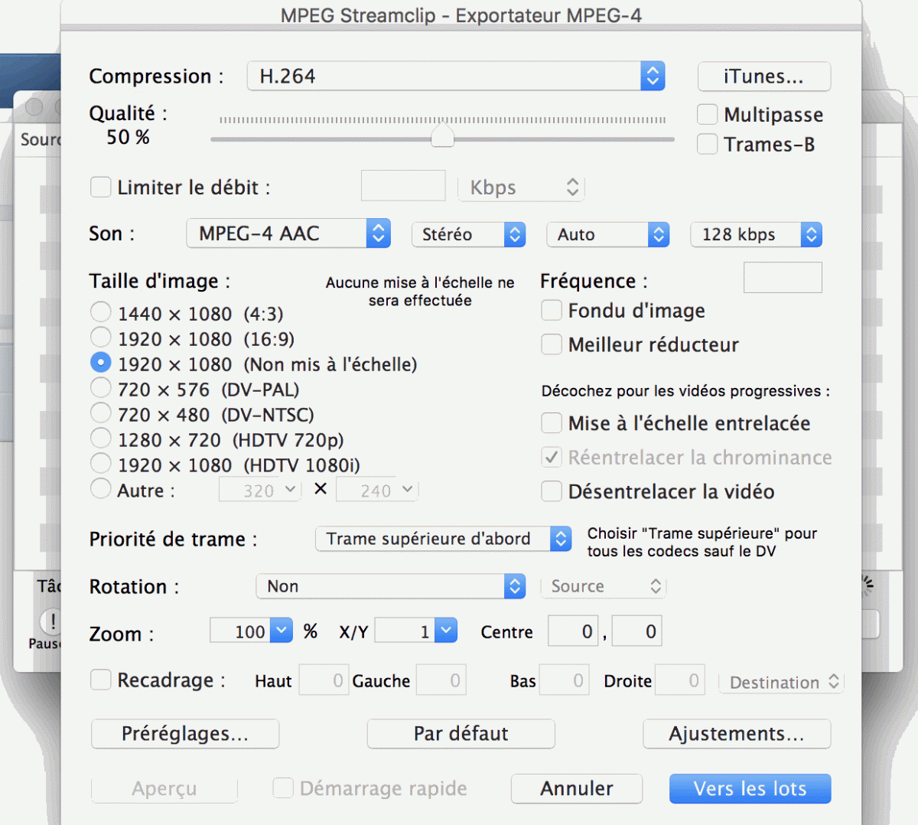Image resolution: width=918 pixels, height=825 pixels.
Task: Click the iTunes... button
Action: 764,77
